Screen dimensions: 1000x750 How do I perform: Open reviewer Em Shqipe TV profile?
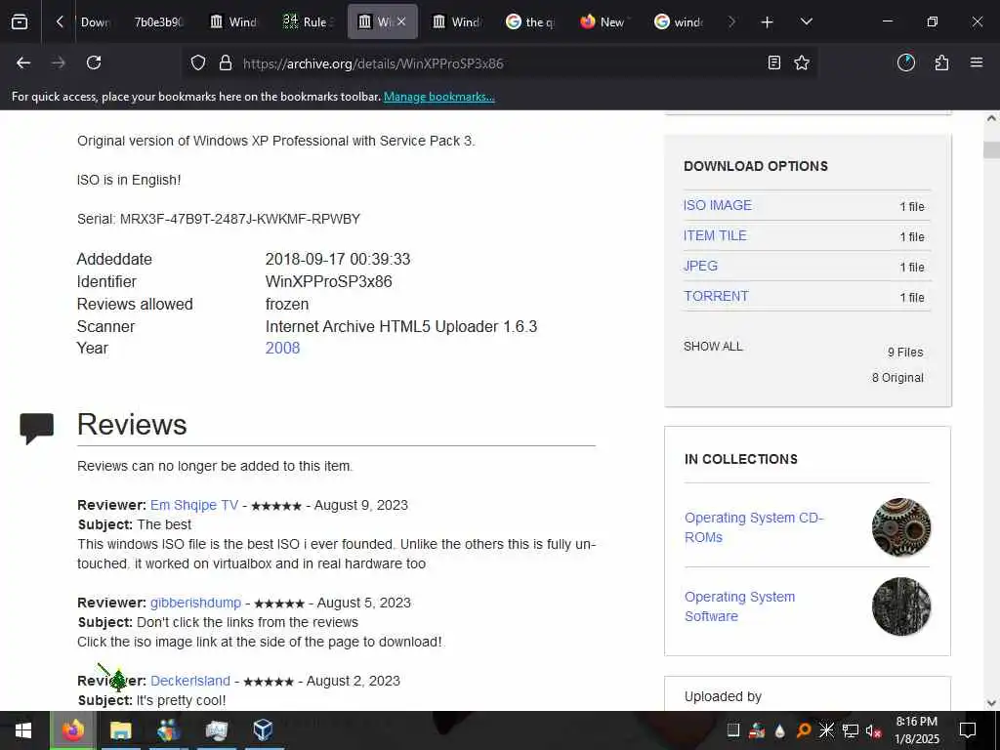coord(194,505)
